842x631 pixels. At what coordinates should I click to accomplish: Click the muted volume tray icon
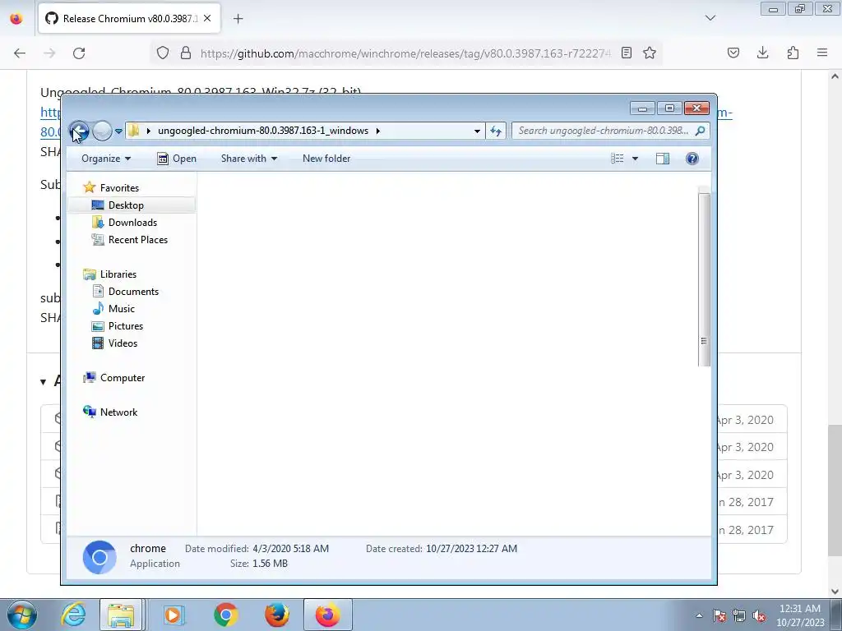(759, 615)
